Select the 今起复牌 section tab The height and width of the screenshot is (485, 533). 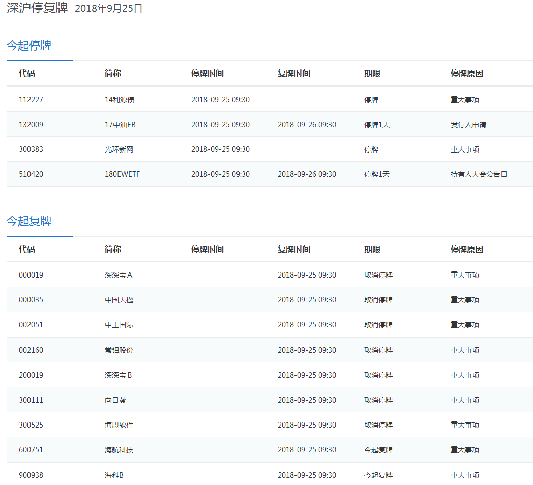(29, 221)
